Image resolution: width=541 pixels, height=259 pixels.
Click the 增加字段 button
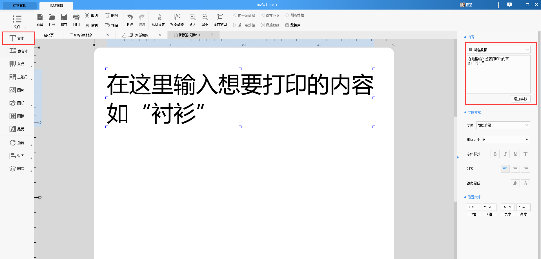520,99
